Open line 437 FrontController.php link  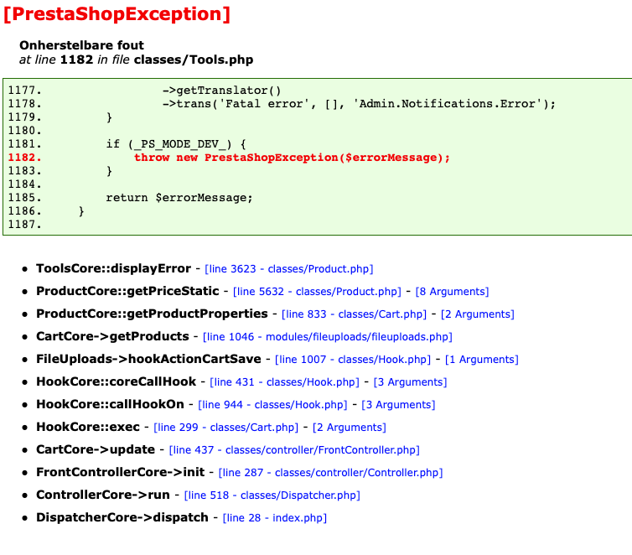coord(294,449)
